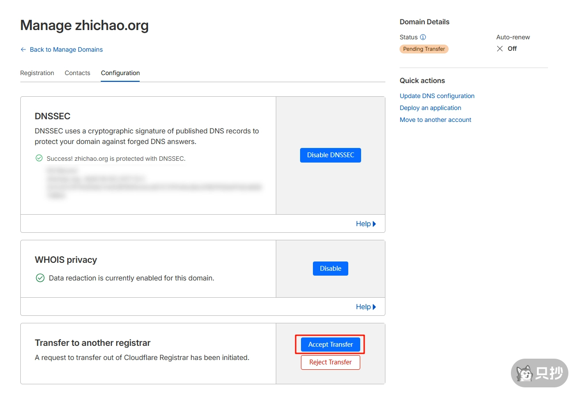Viewport: 575px width, 394px height.
Task: Click the back arrow icon
Action: coord(23,49)
